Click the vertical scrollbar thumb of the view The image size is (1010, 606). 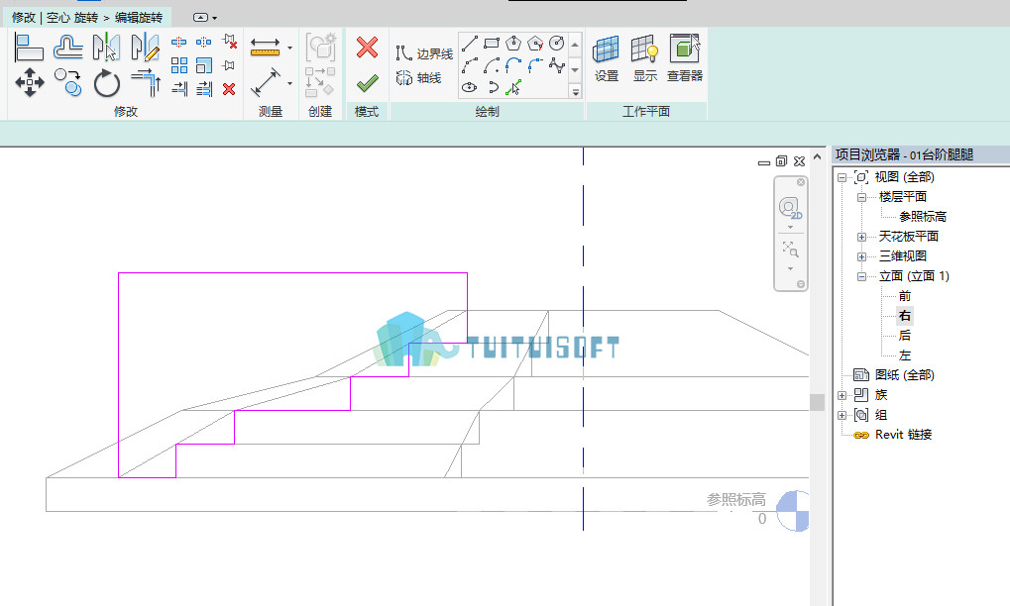(817, 402)
